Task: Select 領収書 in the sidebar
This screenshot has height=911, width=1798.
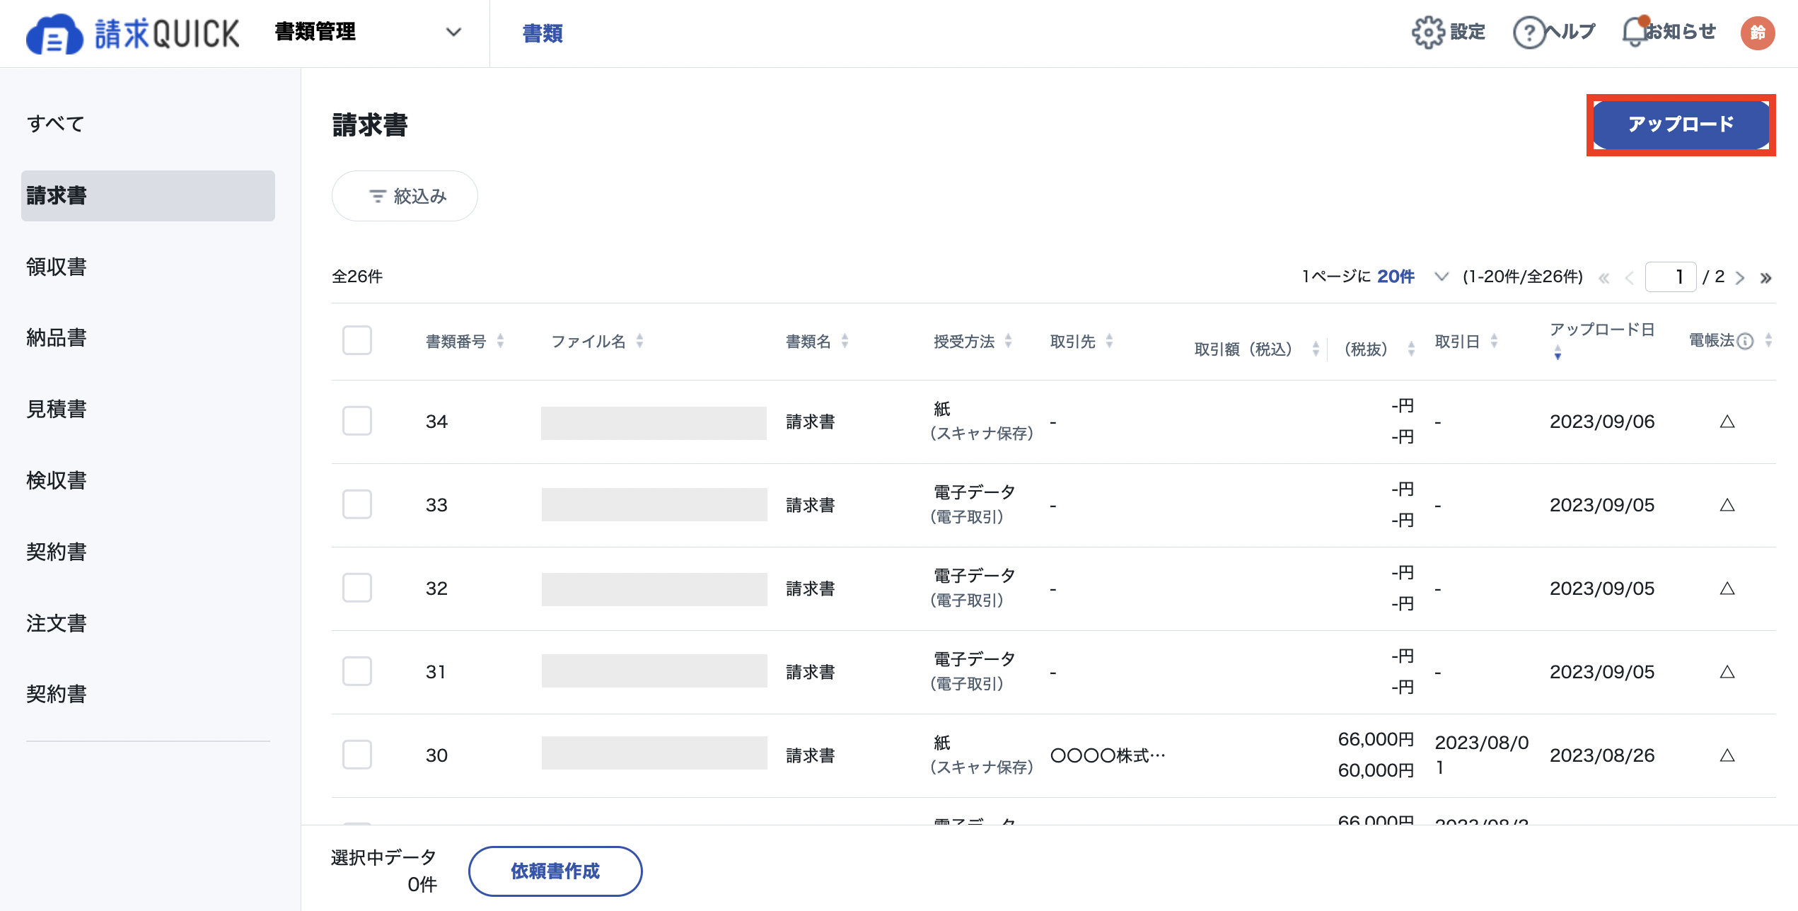Action: (57, 267)
